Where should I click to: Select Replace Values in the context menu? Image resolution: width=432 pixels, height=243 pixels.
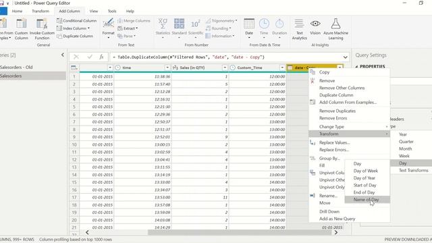(x=350, y=142)
